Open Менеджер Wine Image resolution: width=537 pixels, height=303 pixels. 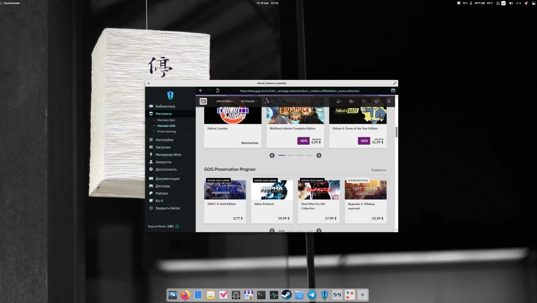pos(170,154)
